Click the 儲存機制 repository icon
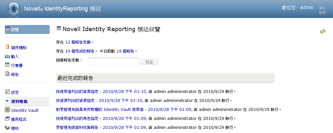This screenshot has width=333, height=133. click(7, 47)
